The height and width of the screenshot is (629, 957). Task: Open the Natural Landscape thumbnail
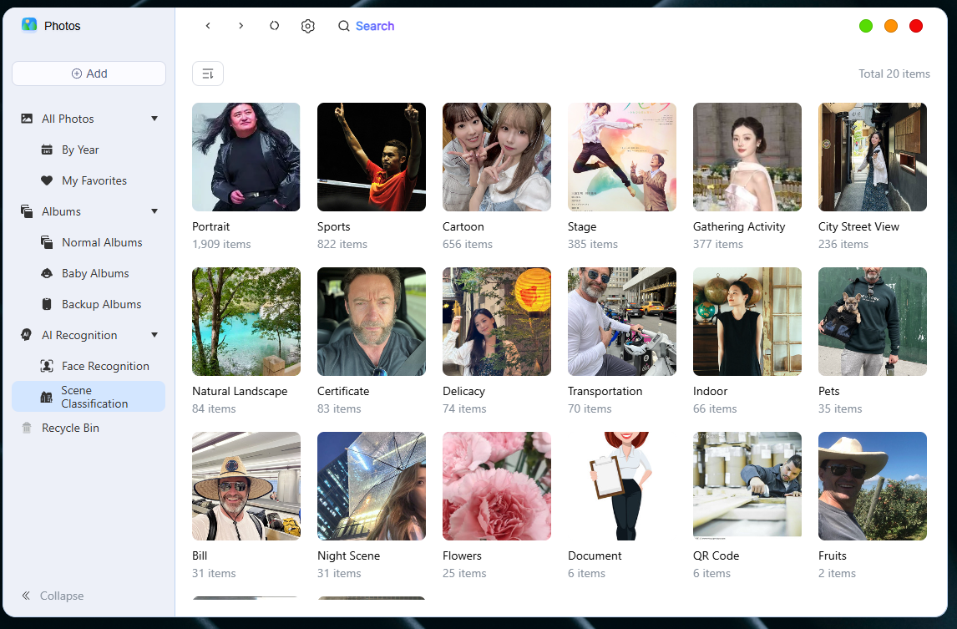246,322
